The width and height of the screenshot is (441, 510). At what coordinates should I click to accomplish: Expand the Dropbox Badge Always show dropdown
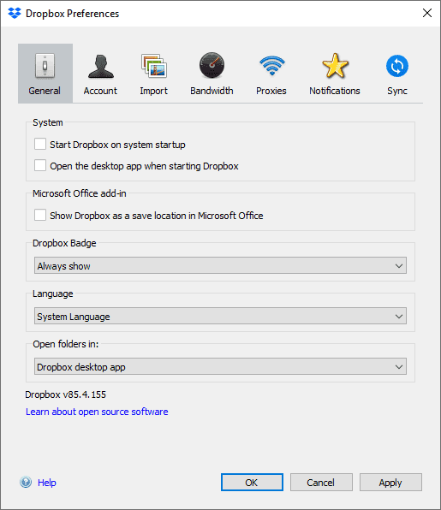pos(220,265)
